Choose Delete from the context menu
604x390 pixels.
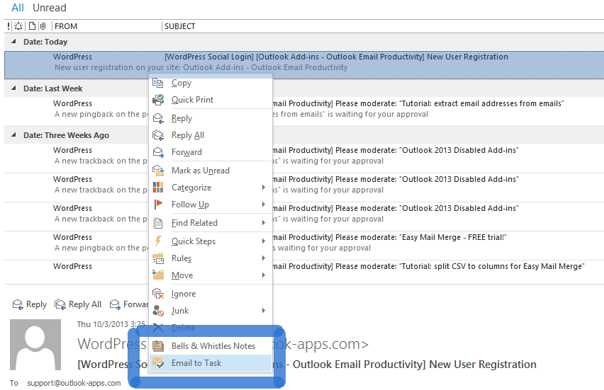(x=211, y=328)
